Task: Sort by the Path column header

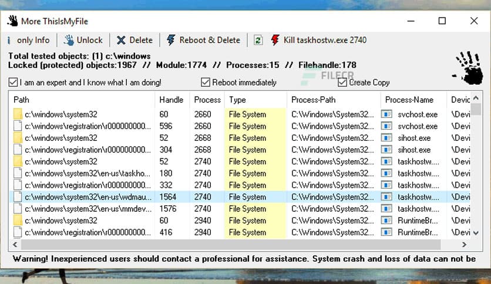Action: pyautogui.click(x=82, y=100)
